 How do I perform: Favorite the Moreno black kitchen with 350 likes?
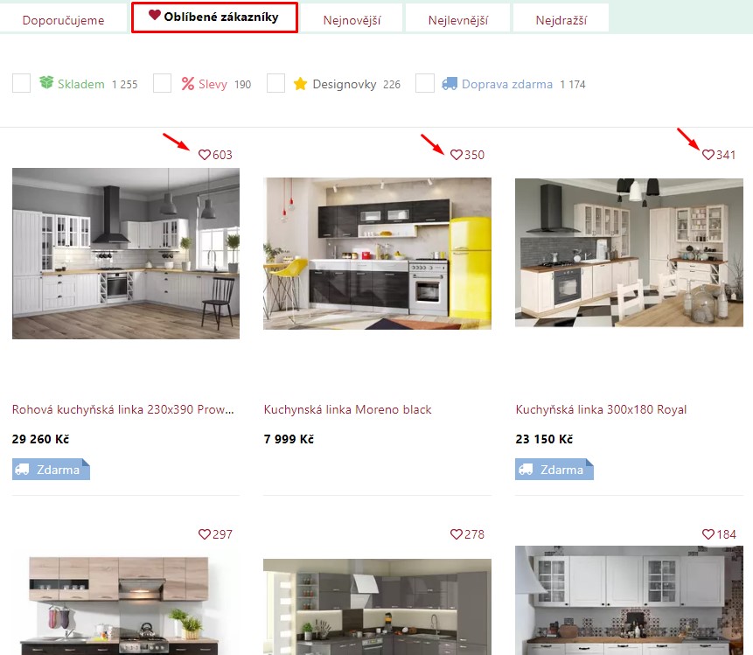457,155
